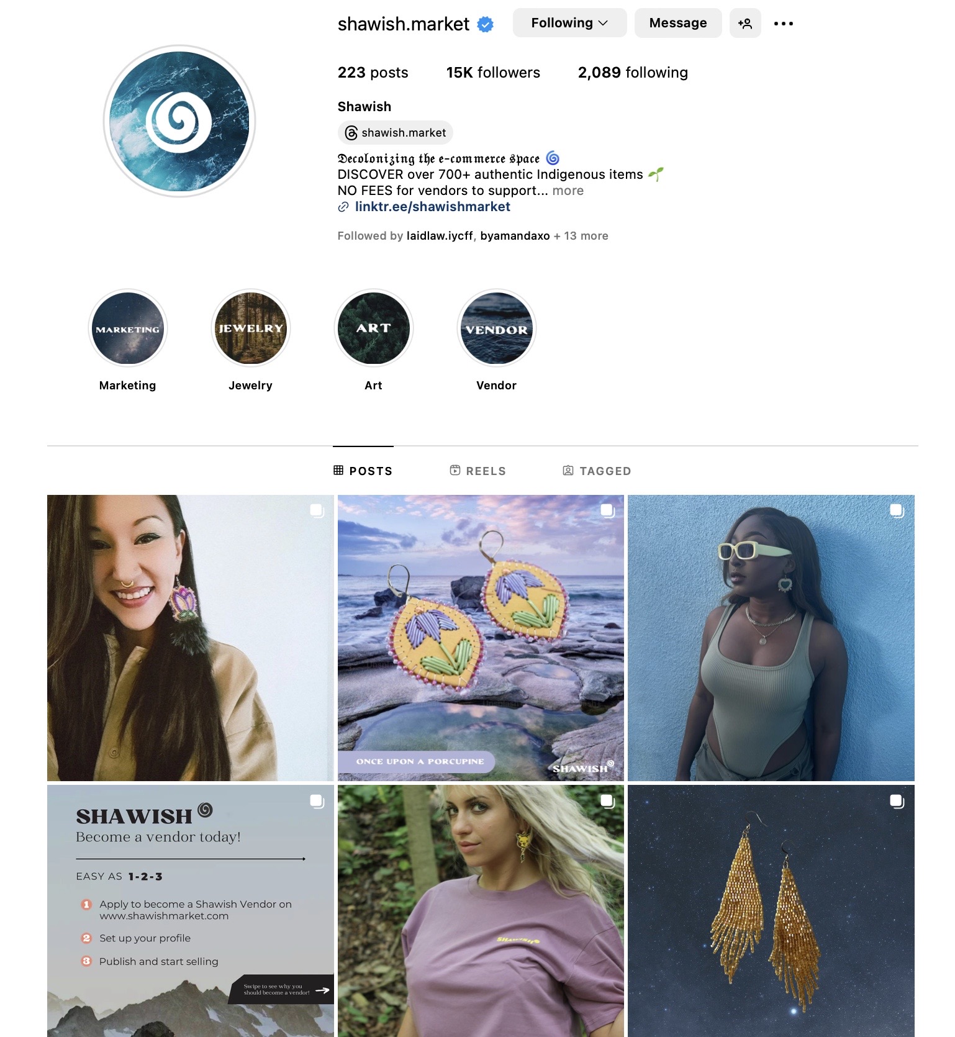Open the Jewelry story highlight
955x1037 pixels.
click(251, 328)
